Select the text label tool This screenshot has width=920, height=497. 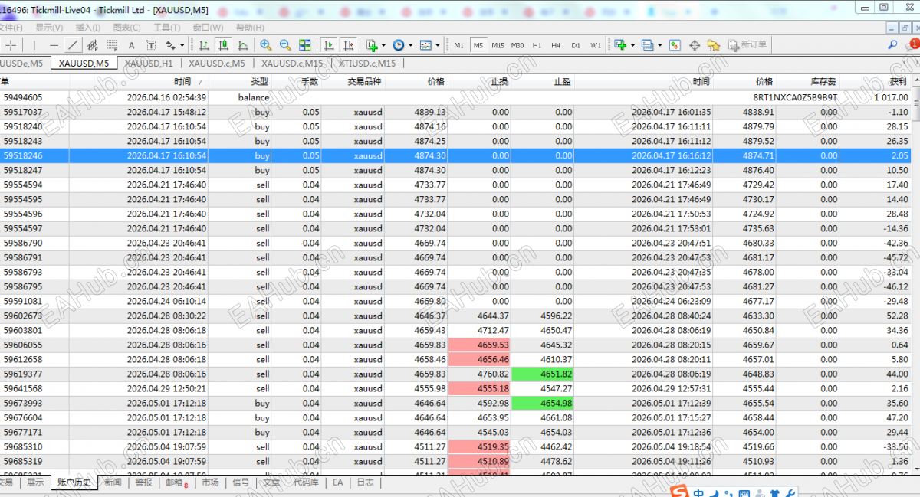pyautogui.click(x=151, y=45)
